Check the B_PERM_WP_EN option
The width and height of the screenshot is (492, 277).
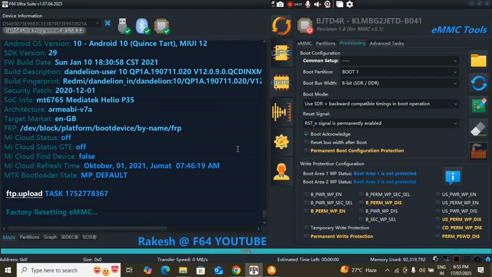tap(306, 211)
